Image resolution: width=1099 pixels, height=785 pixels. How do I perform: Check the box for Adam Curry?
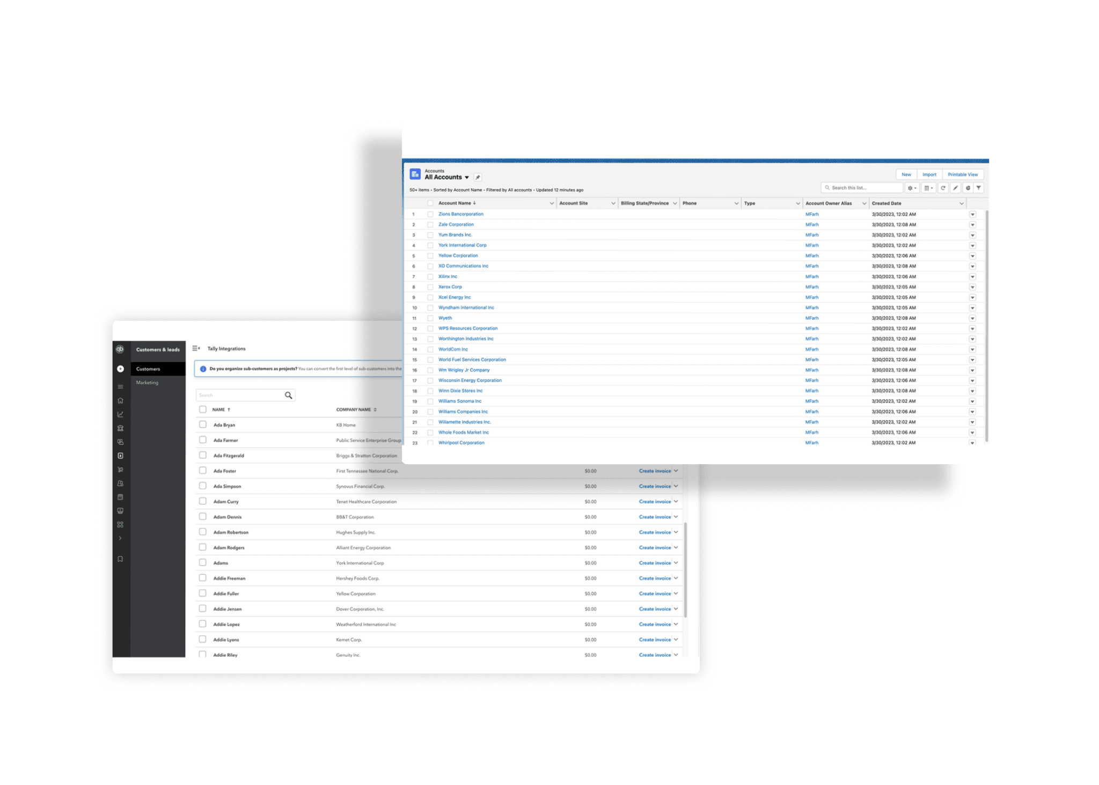pos(203,501)
